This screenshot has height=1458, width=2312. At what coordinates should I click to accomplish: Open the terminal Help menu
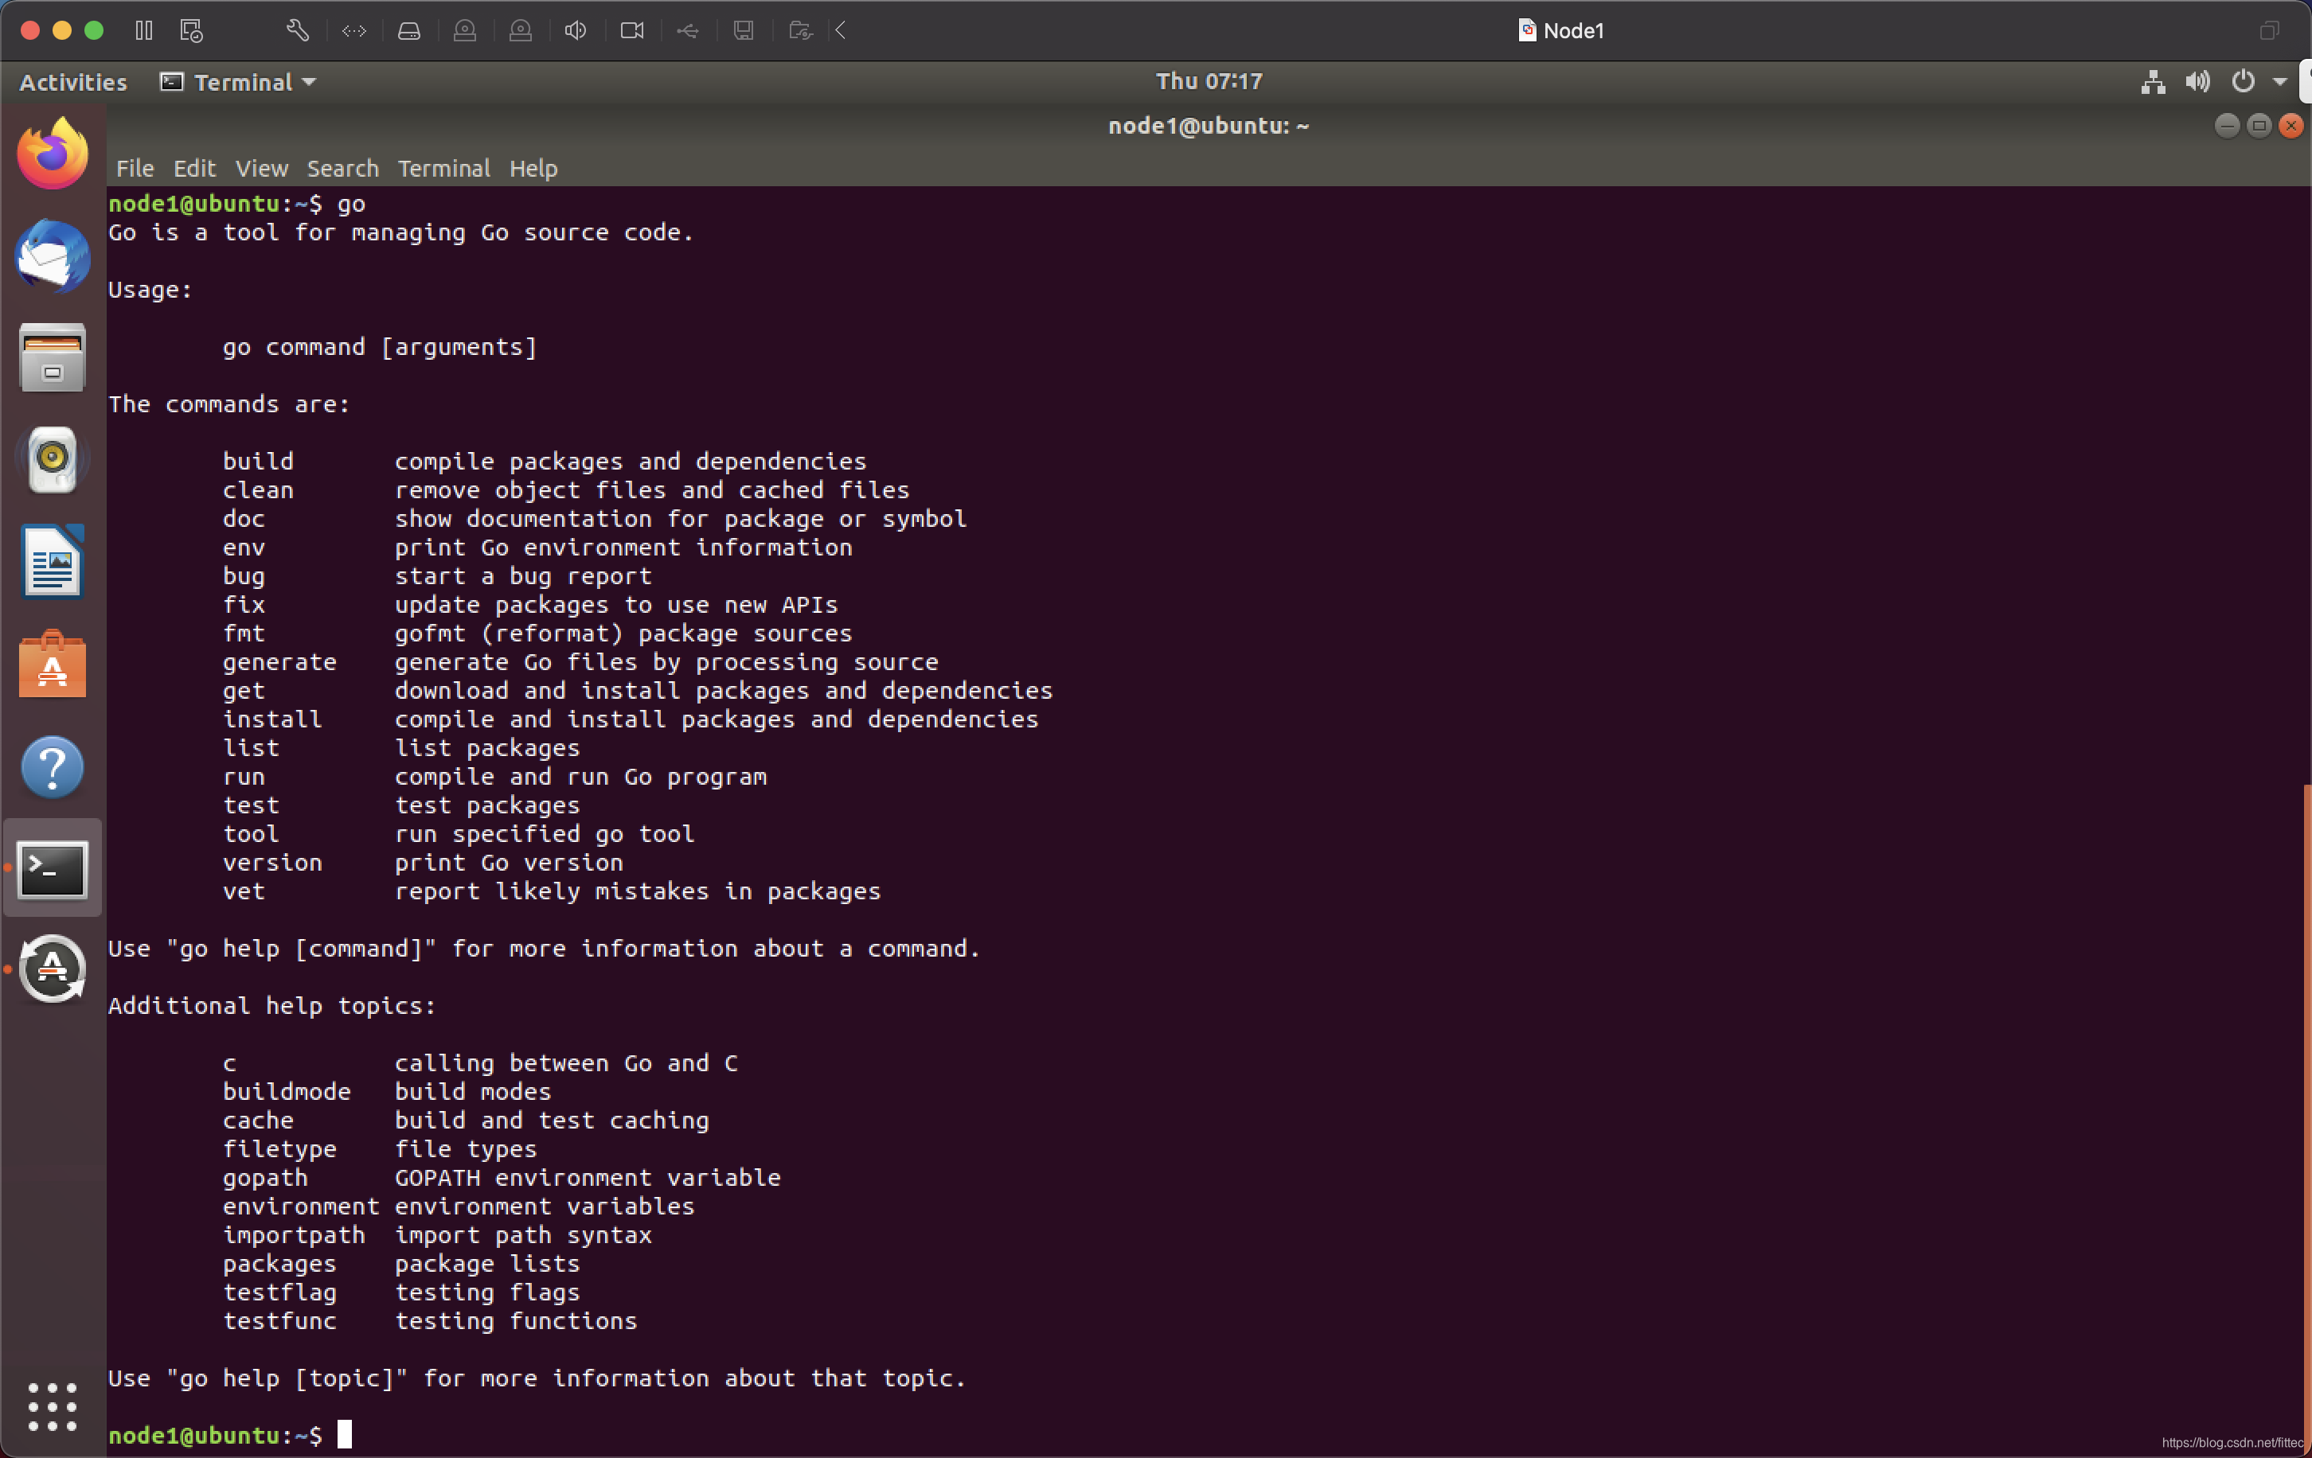pyautogui.click(x=533, y=169)
